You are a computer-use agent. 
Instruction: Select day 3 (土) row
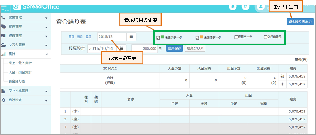[x=184, y=127]
